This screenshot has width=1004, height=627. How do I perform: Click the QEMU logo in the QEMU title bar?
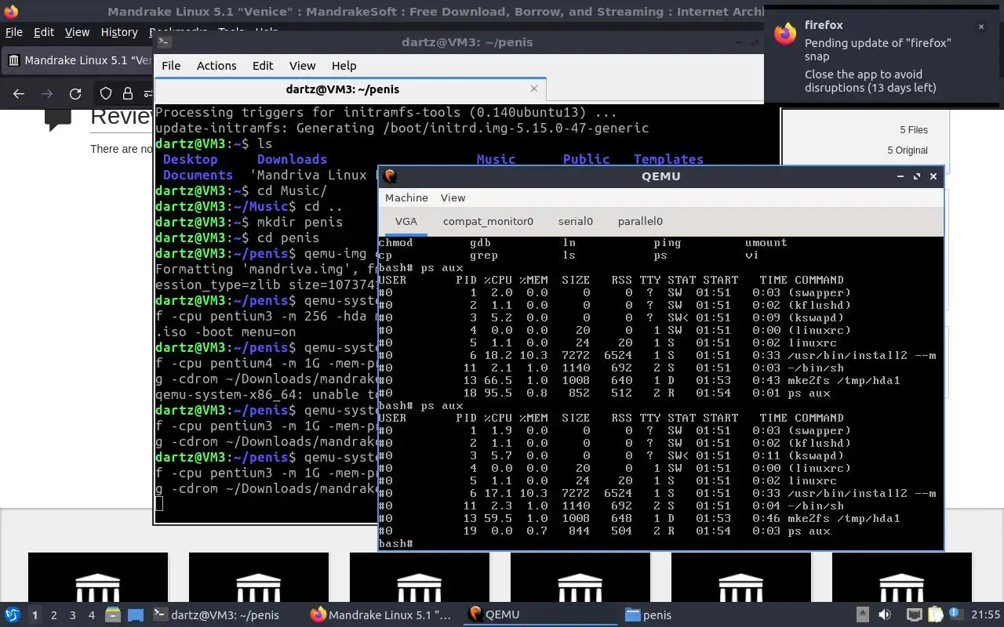pos(390,176)
